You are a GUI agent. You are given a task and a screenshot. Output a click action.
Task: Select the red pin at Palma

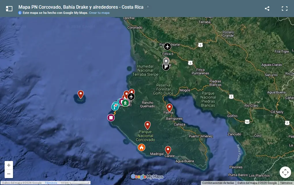(x=169, y=108)
